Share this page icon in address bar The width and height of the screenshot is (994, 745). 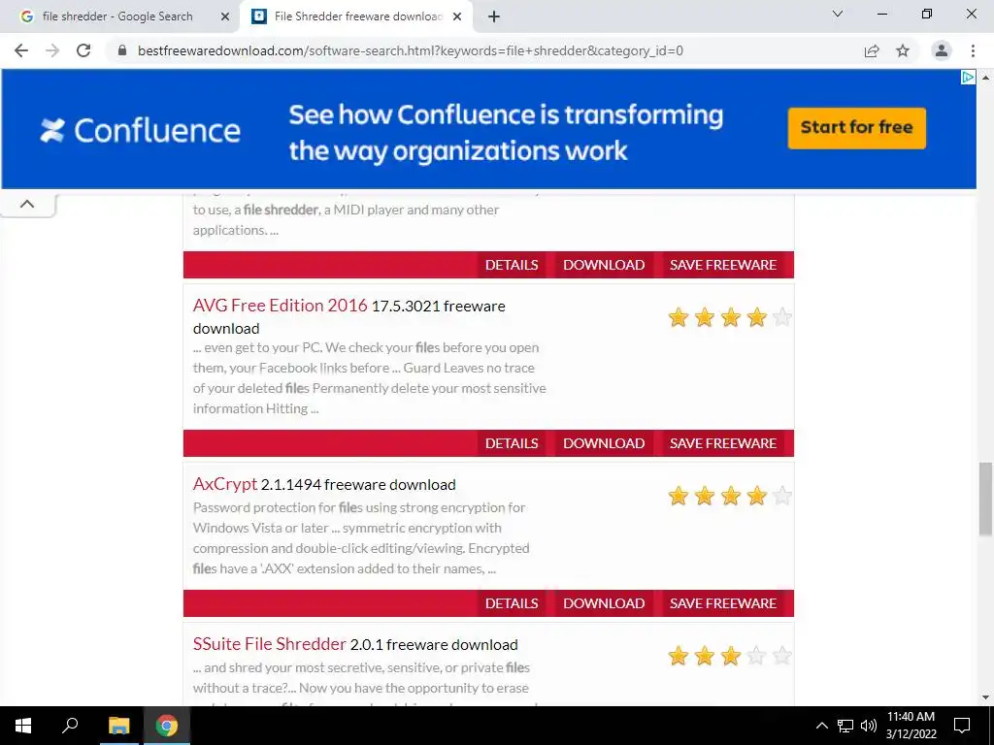point(872,50)
